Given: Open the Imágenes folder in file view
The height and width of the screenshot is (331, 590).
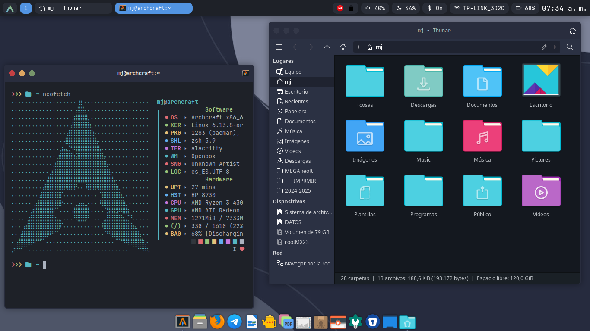Looking at the screenshot, I should click(365, 136).
